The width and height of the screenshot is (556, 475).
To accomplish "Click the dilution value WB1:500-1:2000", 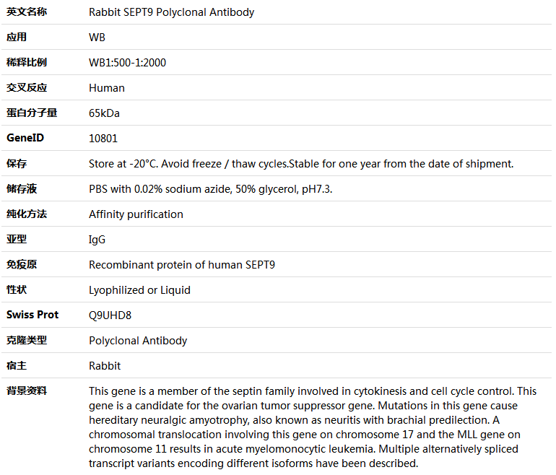I will pyautogui.click(x=127, y=63).
